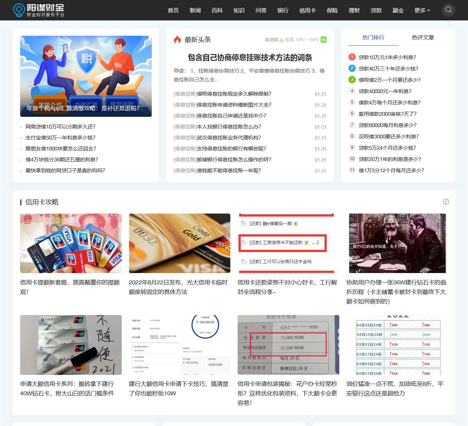The image size is (468, 426).
Task: Open ranked item 借1万5分12个月每月还多少?
Action: click(391, 170)
